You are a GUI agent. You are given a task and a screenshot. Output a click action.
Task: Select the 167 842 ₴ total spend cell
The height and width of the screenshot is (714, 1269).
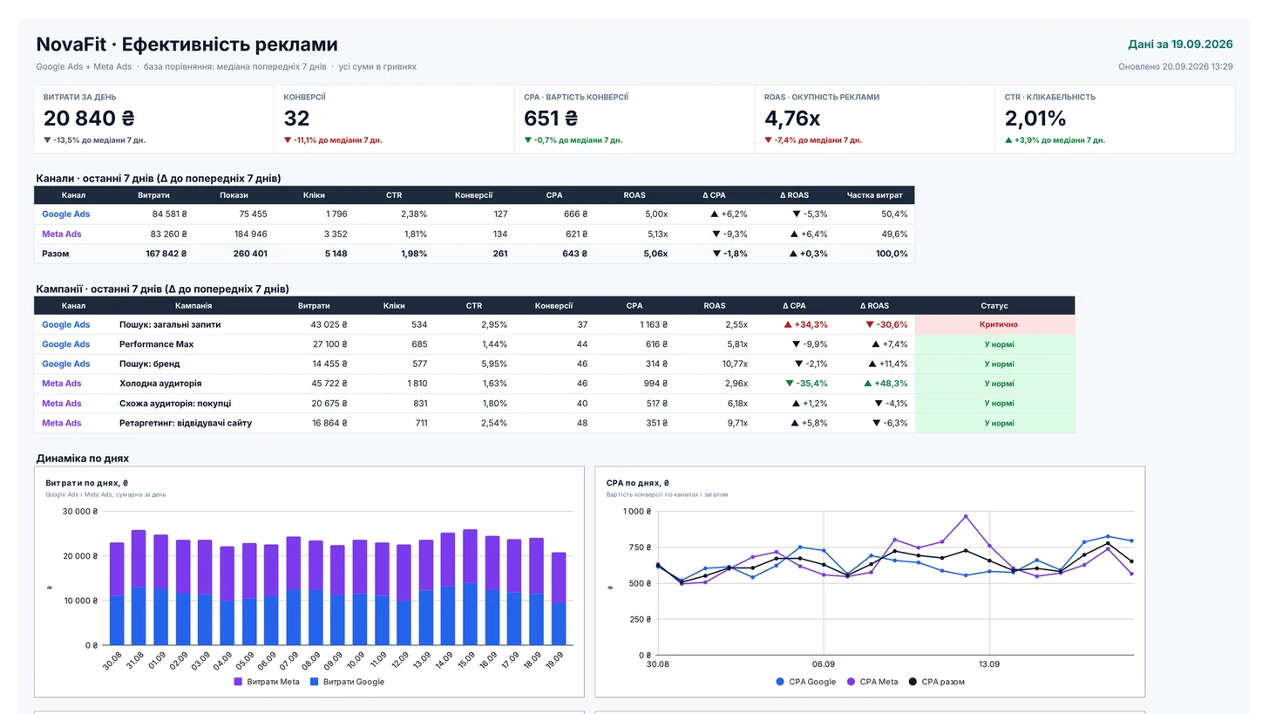click(x=166, y=254)
